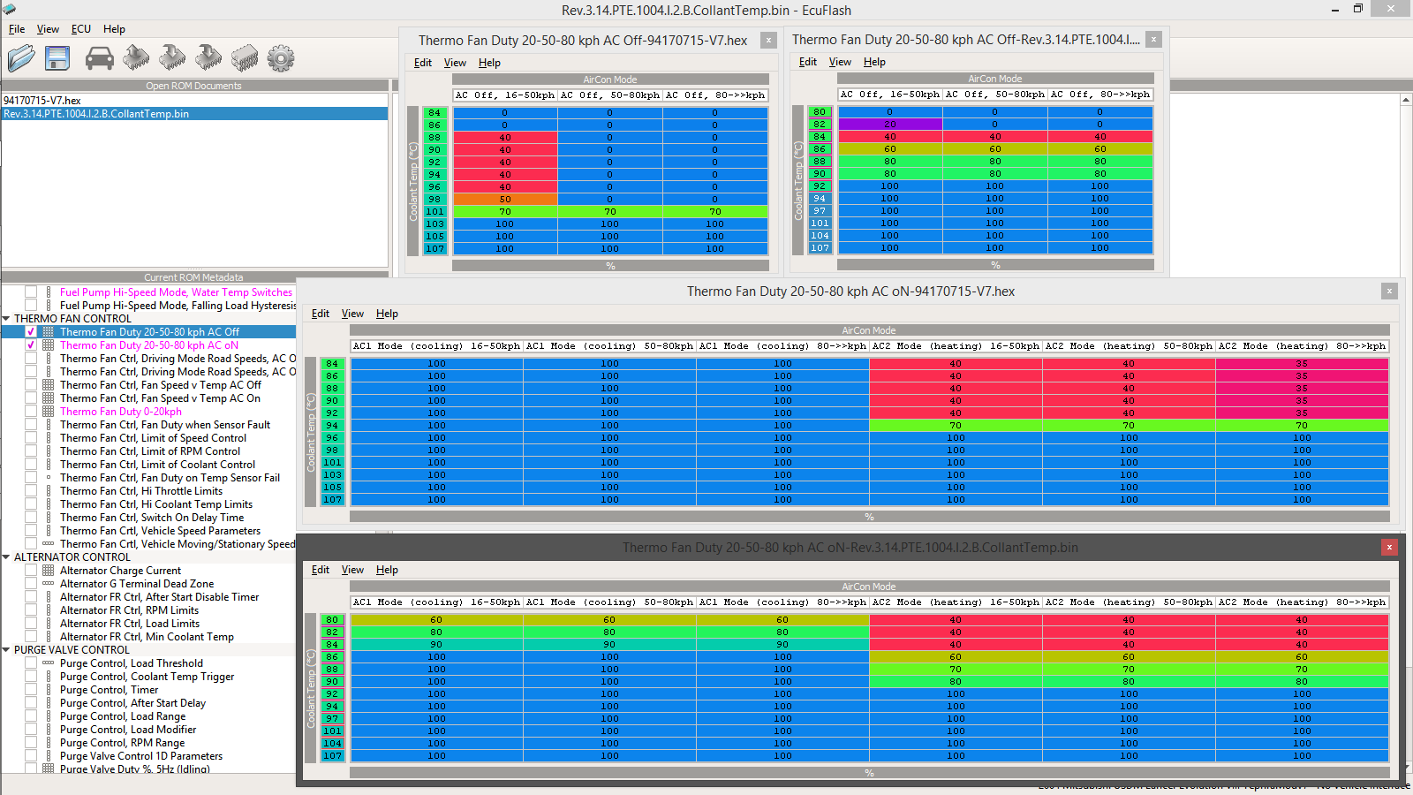Select Thermo Fan Ctrl, Hi Throttle Limits entry

click(141, 491)
